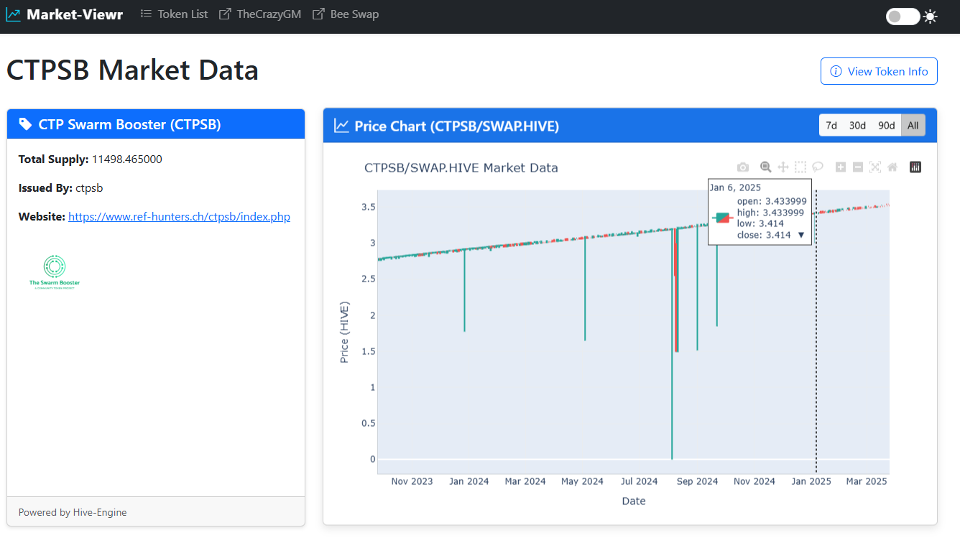The image size is (960, 538).
Task: Open Token List in the navigation bar
Action: [x=174, y=14]
